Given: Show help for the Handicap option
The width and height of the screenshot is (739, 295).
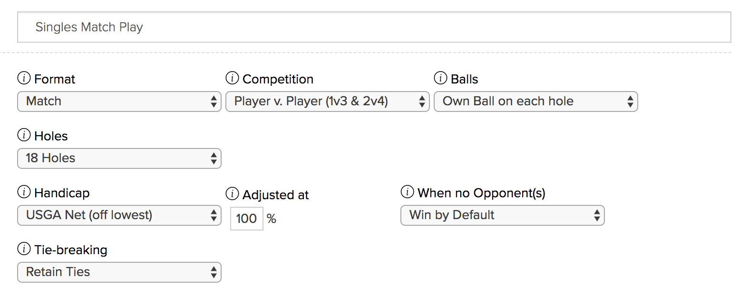Looking at the screenshot, I should tap(24, 192).
